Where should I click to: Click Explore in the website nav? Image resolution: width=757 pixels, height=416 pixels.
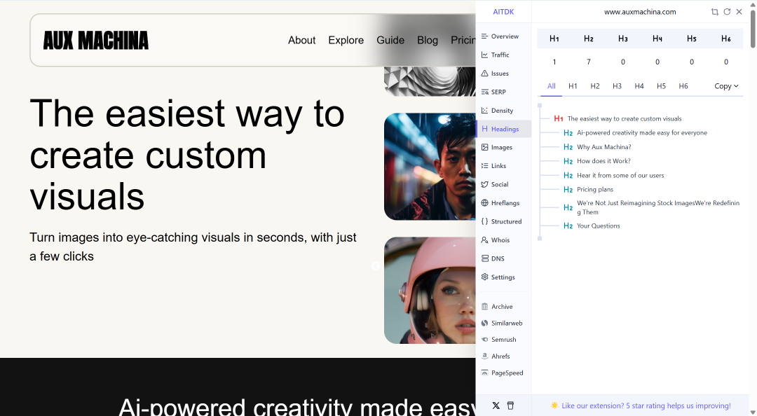346,40
